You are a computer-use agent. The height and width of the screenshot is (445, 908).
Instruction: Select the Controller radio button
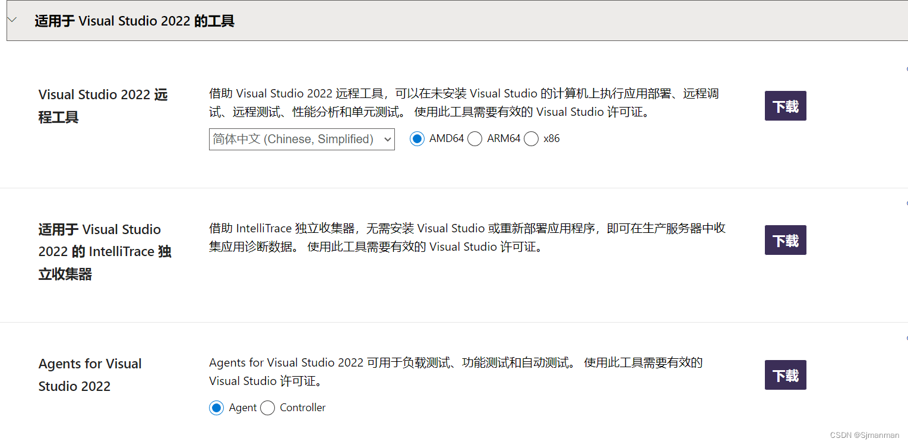click(x=268, y=408)
